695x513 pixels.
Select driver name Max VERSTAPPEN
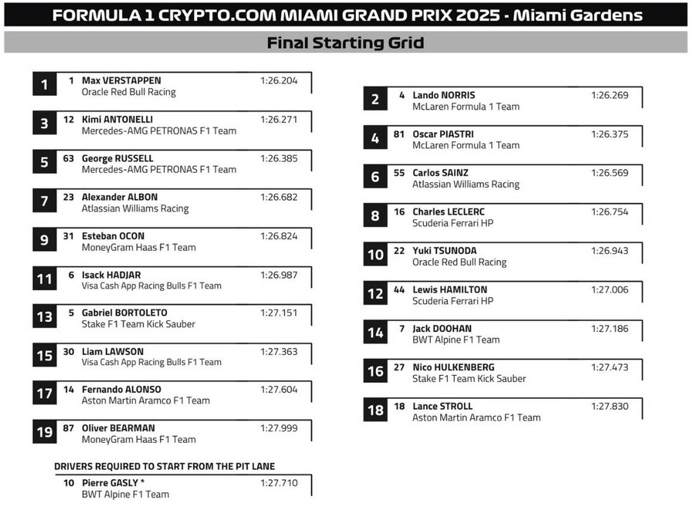pyautogui.click(x=121, y=80)
